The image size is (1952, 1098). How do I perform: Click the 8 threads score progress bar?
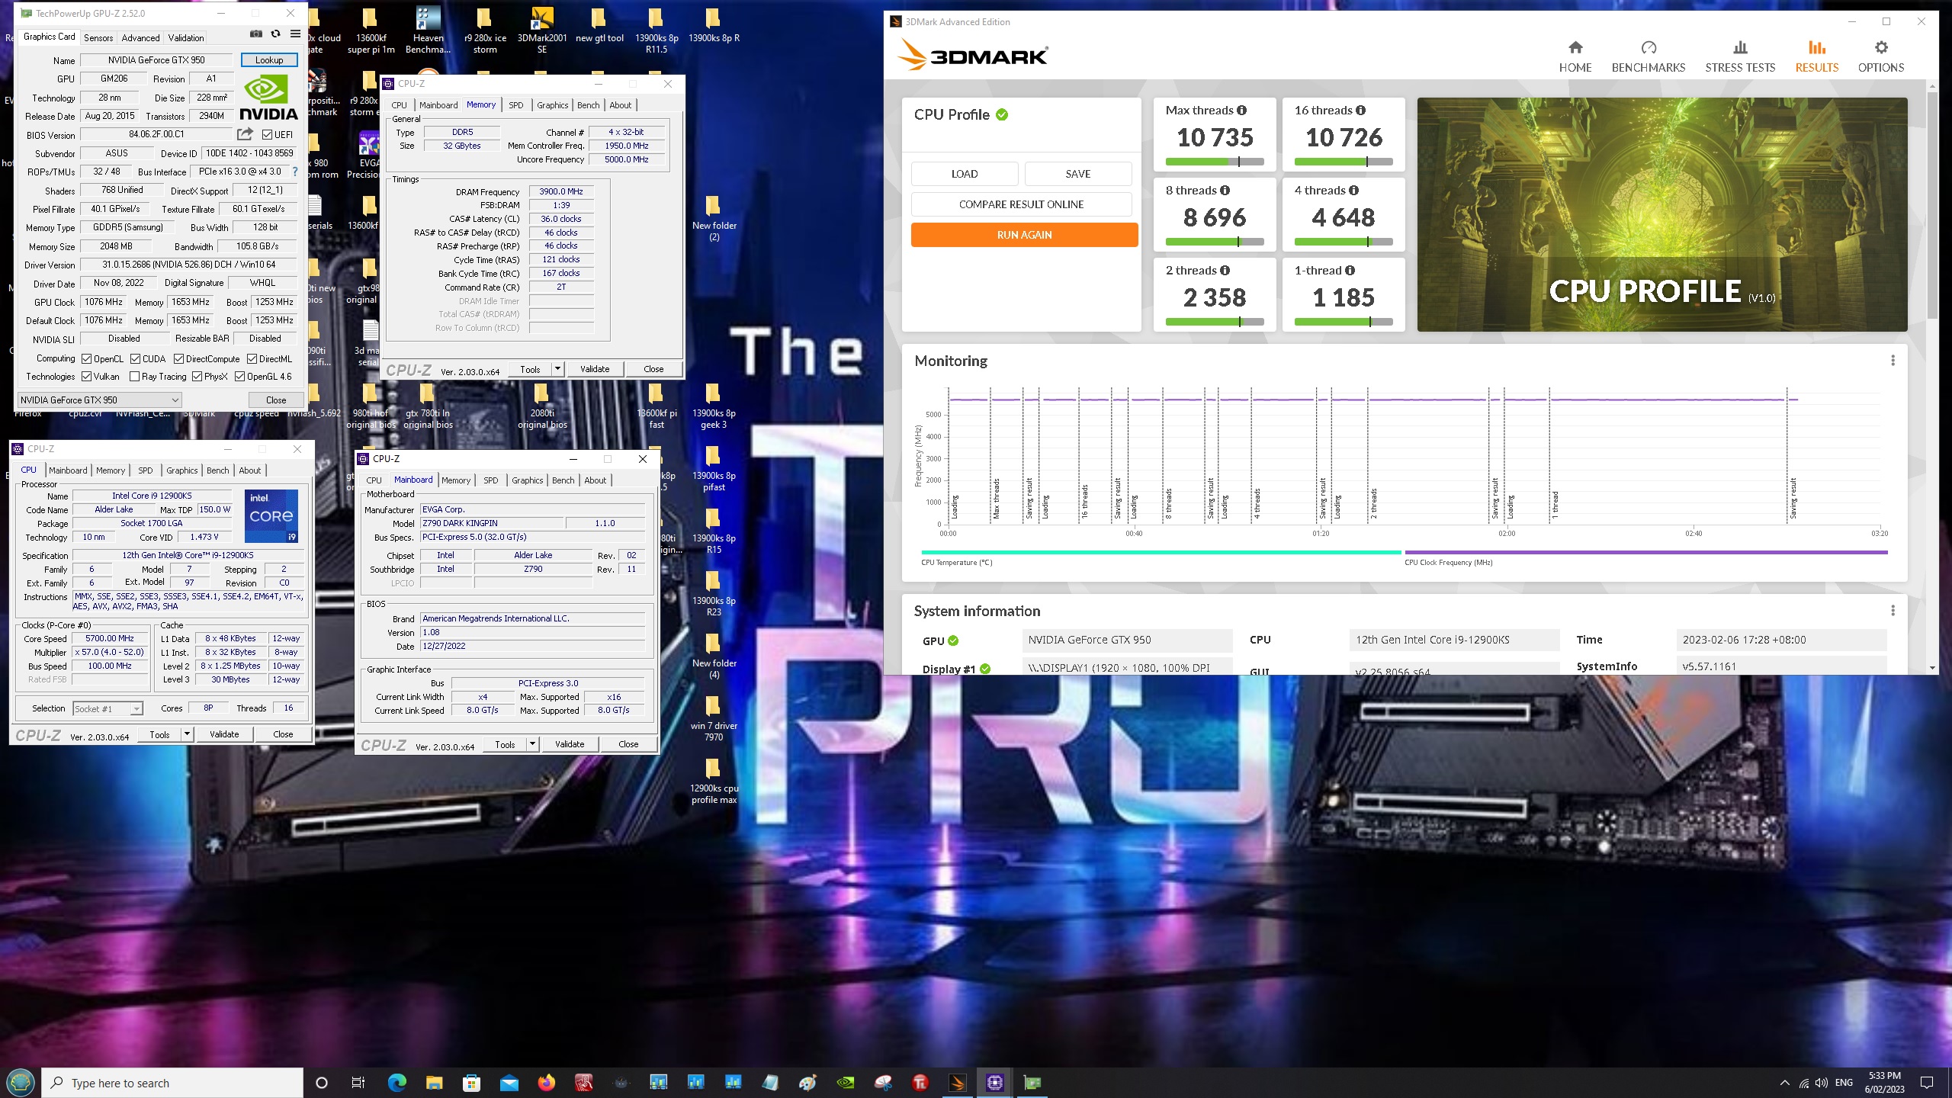pyautogui.click(x=1215, y=242)
